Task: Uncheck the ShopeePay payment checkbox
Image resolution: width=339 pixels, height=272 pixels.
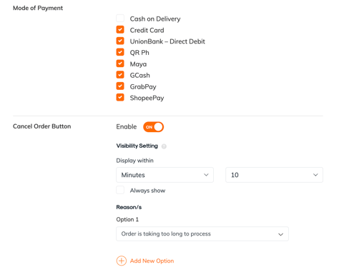Action: (120, 97)
